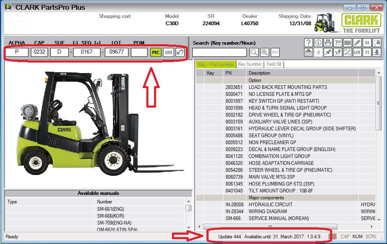
Task: Go to the home icon
Action: pyautogui.click(x=308, y=52)
